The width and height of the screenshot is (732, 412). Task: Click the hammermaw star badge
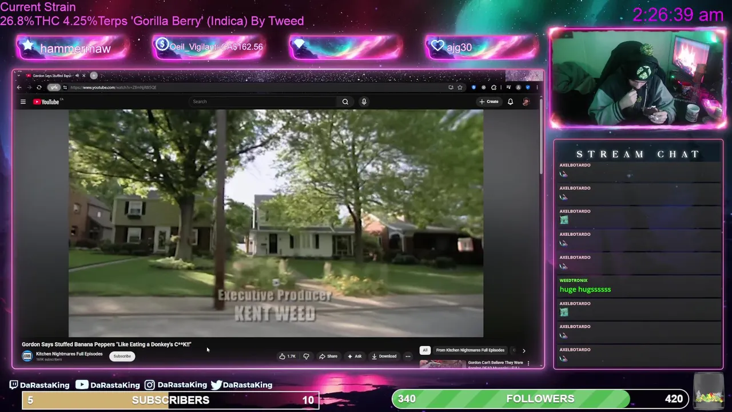(72, 47)
